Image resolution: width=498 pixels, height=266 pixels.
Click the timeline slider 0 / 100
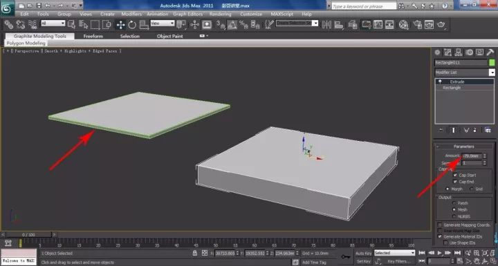pyautogui.click(x=28, y=235)
